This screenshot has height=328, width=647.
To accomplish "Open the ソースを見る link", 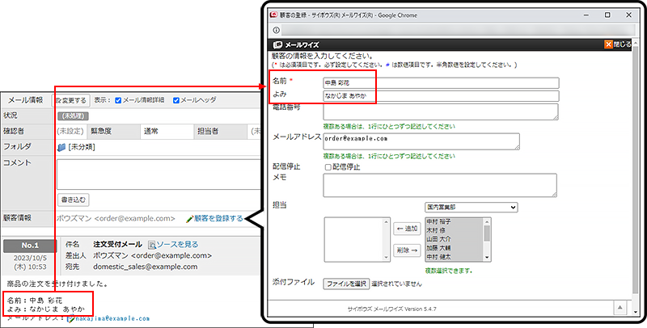I will click(x=177, y=245).
